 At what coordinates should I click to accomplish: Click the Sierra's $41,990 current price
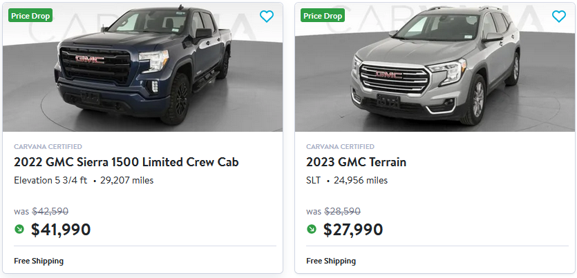click(x=61, y=230)
